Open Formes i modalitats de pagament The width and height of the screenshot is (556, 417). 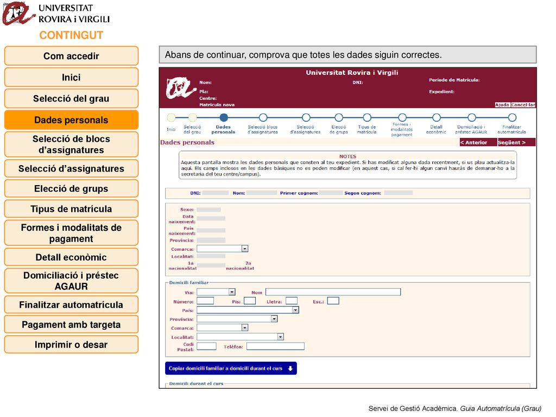71,233
